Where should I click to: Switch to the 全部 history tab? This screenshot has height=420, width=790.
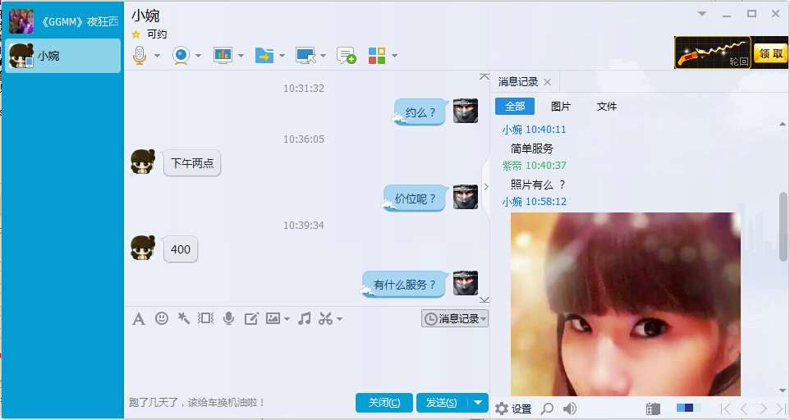[515, 106]
